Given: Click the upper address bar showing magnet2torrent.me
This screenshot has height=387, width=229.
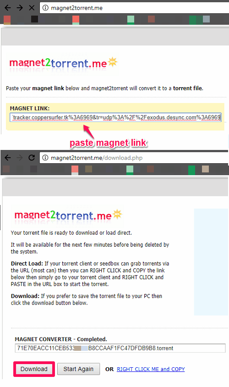Looking at the screenshot, I should point(134,8).
